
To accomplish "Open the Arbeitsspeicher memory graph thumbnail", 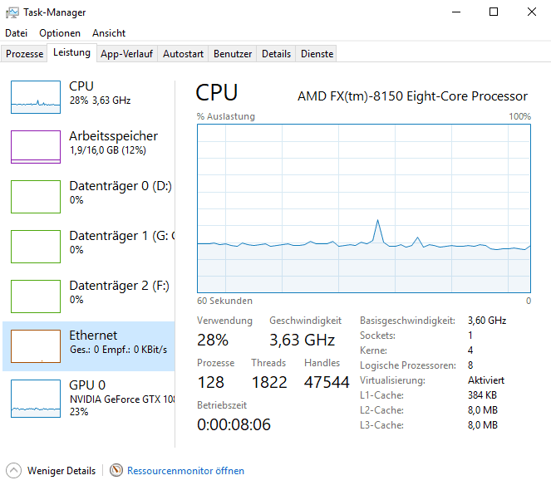I will click(x=36, y=147).
